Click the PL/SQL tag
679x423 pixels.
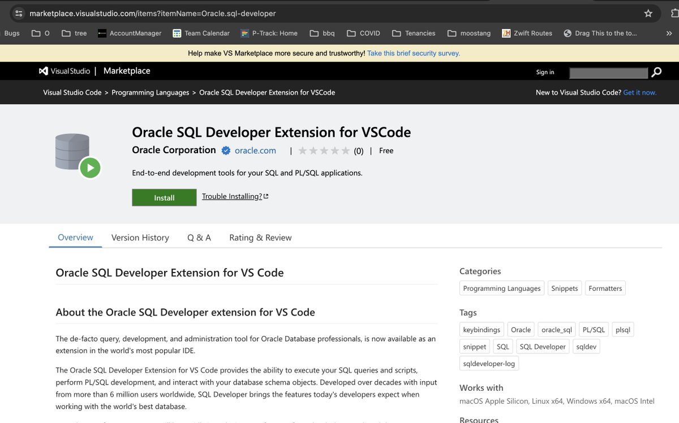[x=594, y=330]
